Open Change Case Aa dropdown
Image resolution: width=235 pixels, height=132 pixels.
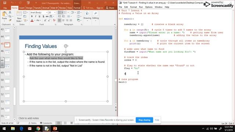38,21
